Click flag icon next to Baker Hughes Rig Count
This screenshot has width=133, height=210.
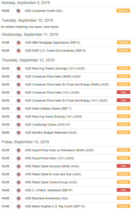(19, 206)
